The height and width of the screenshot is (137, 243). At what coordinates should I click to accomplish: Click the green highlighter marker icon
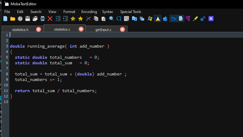pyautogui.click(x=195, y=19)
